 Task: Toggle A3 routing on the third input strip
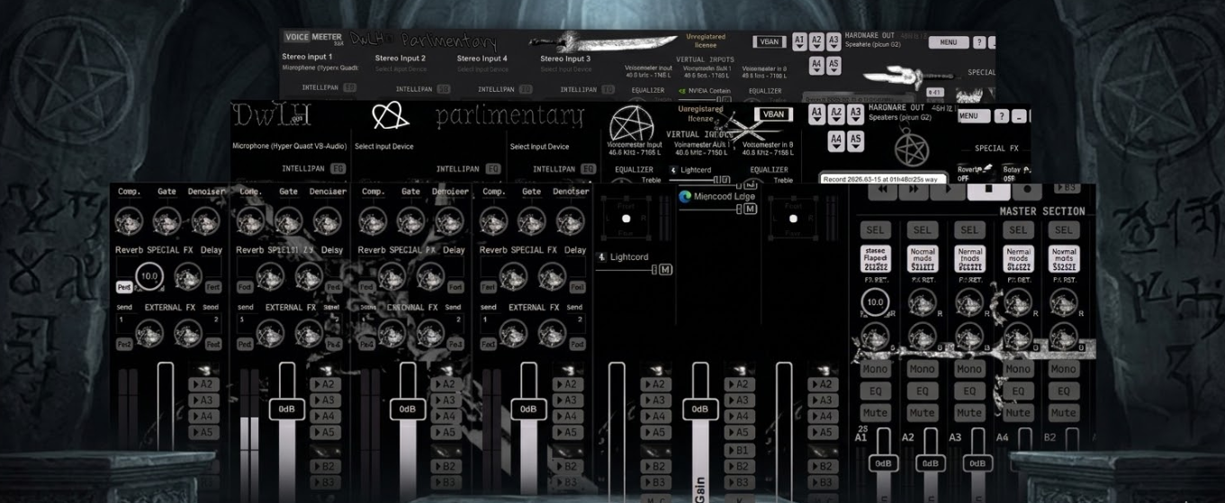[x=447, y=400]
